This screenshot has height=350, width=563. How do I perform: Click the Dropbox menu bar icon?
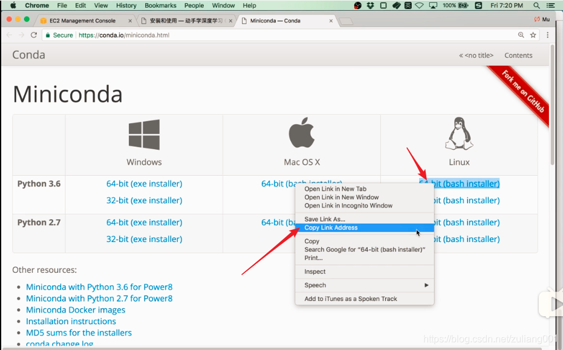click(x=370, y=5)
